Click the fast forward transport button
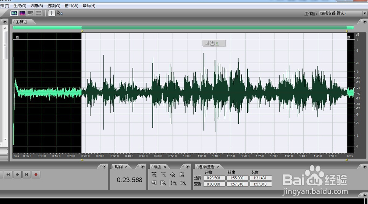The image size is (368, 204). pyautogui.click(x=17, y=175)
